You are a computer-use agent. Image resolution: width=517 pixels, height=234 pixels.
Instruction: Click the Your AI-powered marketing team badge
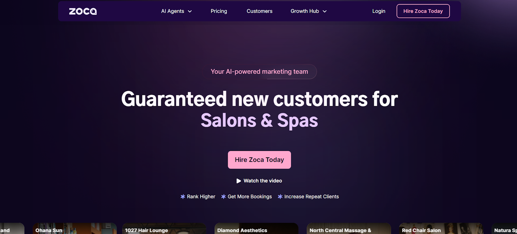tap(259, 71)
